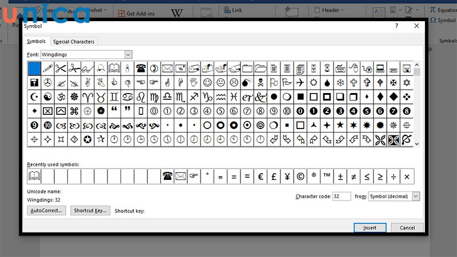Select the solid five-point star symbol
The image size is (457, 257).
pyautogui.click(x=340, y=125)
